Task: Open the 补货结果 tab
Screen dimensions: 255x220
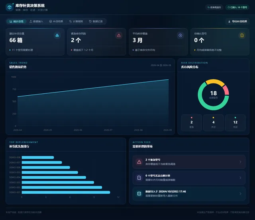Action: (x=56, y=21)
